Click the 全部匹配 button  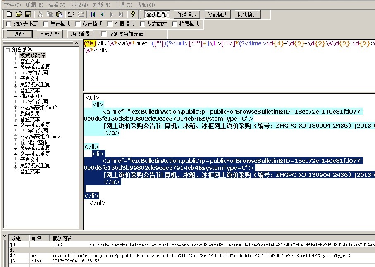click(50, 34)
